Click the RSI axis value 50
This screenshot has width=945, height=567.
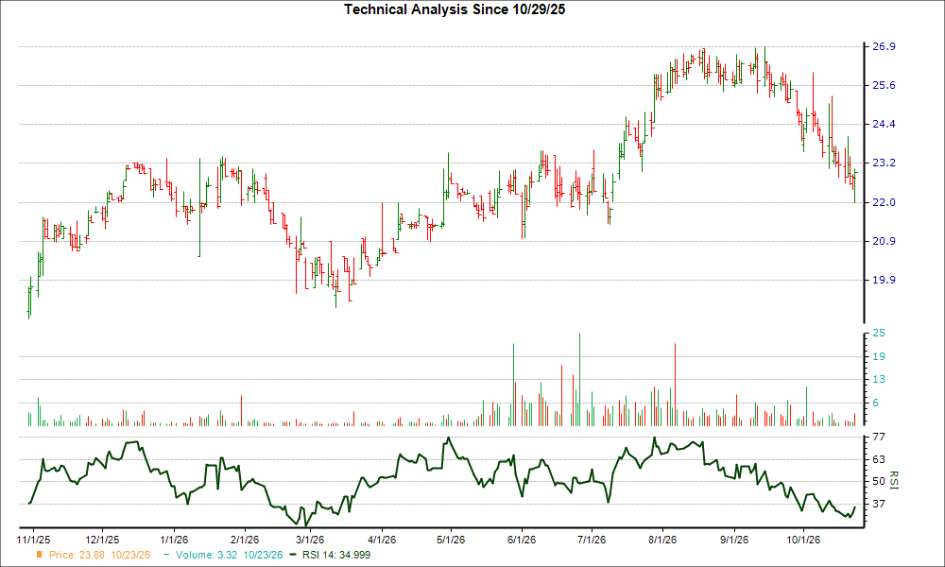point(879,481)
